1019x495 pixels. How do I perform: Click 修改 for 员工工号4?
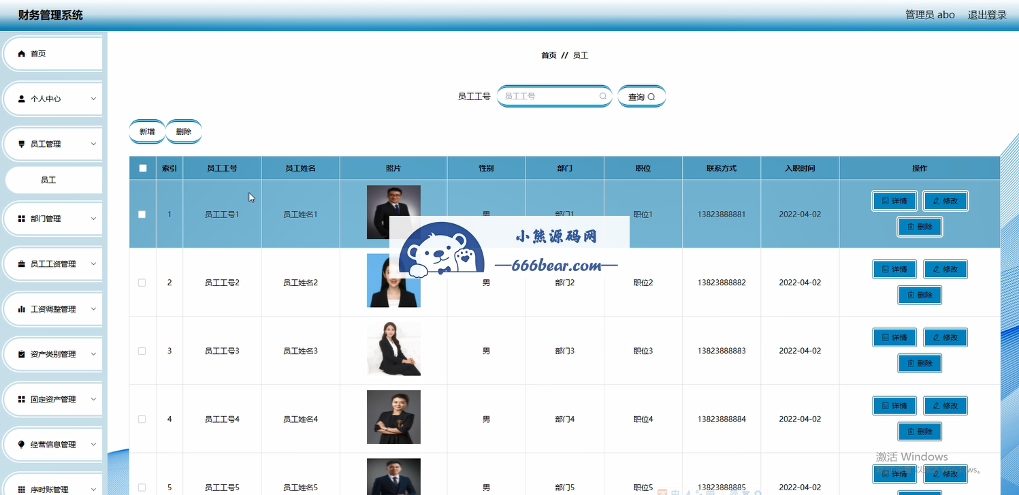point(945,406)
